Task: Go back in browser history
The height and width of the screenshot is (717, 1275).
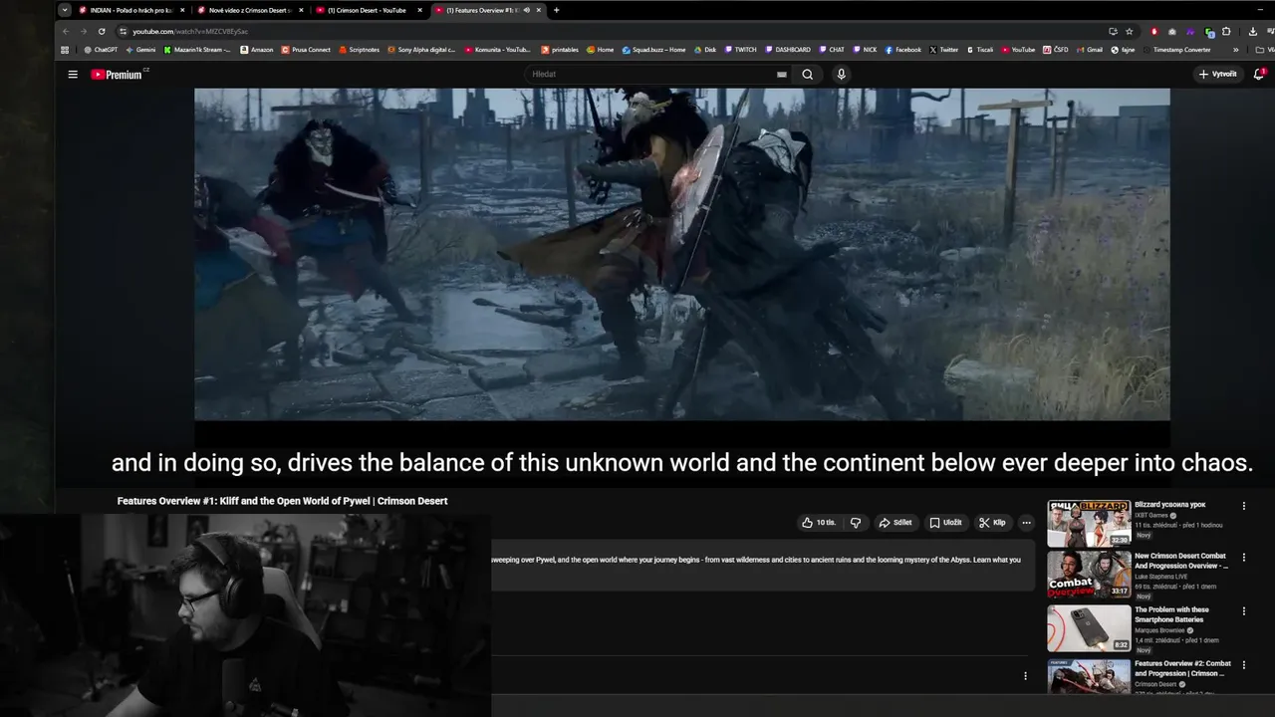Action: pos(66,31)
